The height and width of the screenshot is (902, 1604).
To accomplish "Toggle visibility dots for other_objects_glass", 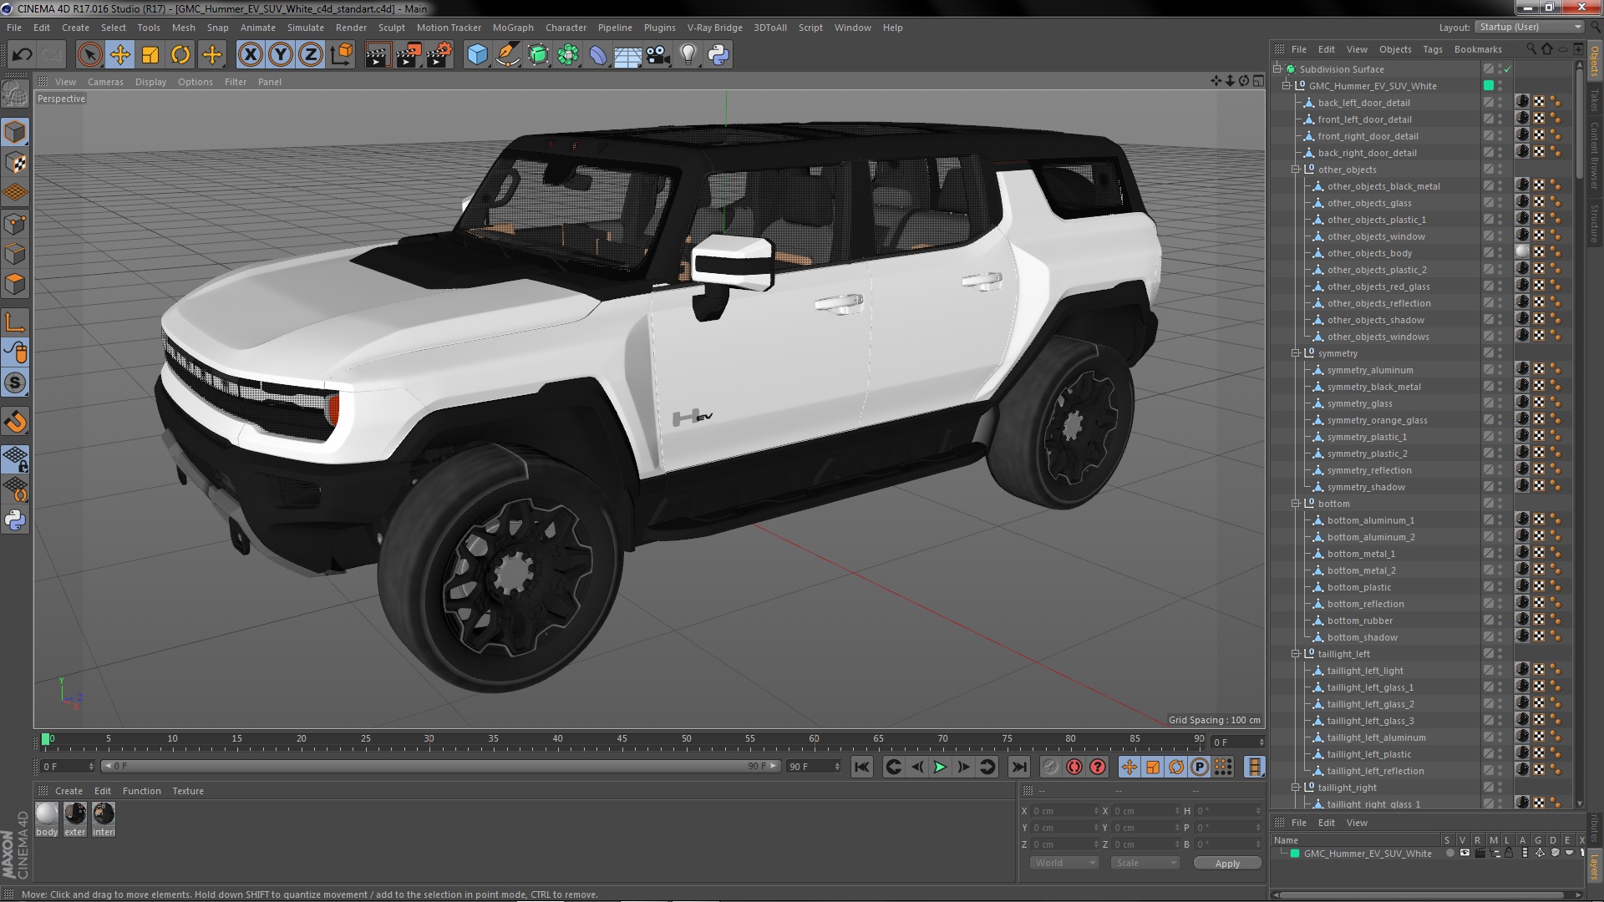I will pos(1500,203).
